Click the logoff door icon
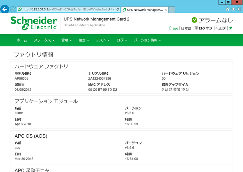 click(196, 28)
